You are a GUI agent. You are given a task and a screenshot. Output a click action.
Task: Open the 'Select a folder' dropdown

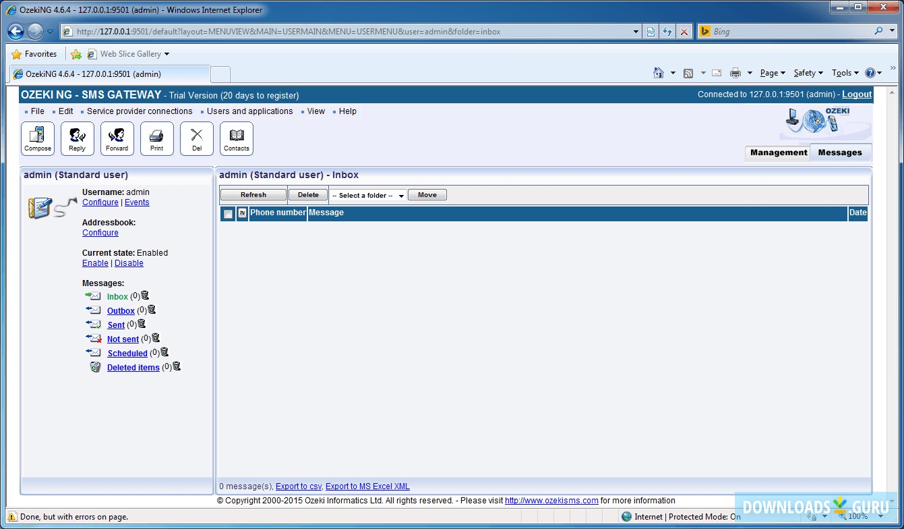(368, 196)
